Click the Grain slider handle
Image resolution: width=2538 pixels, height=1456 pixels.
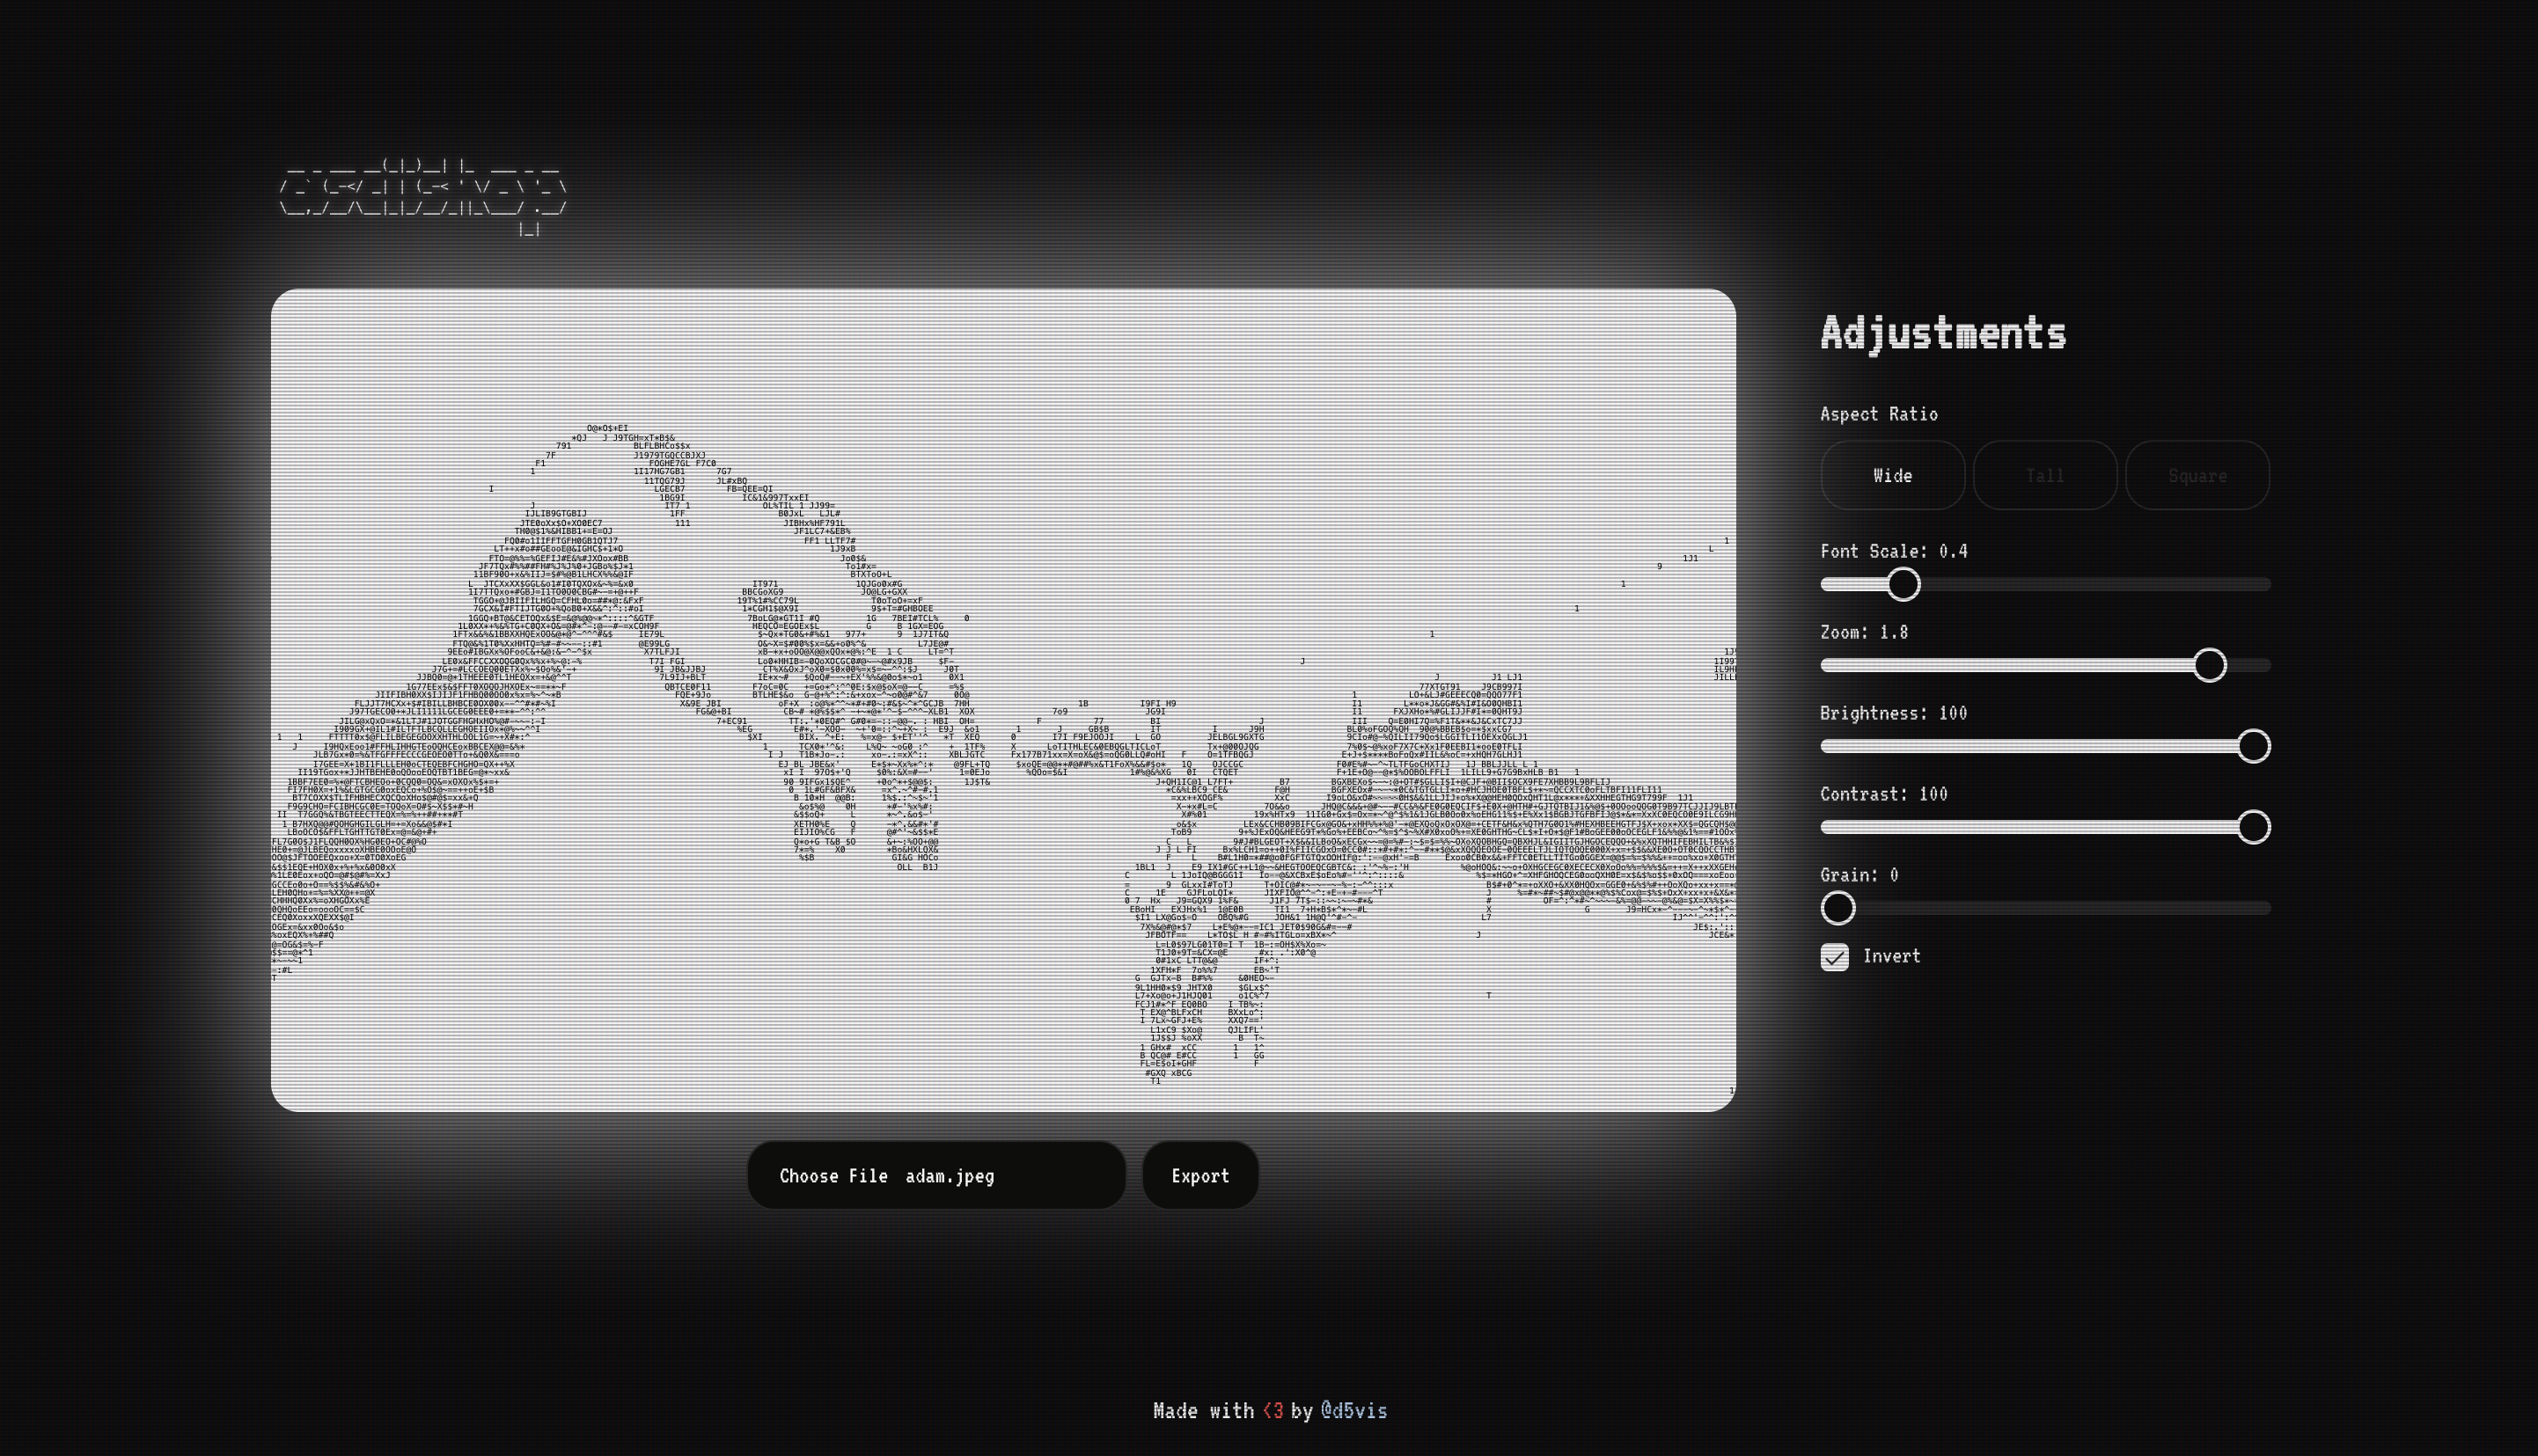tap(1838, 908)
